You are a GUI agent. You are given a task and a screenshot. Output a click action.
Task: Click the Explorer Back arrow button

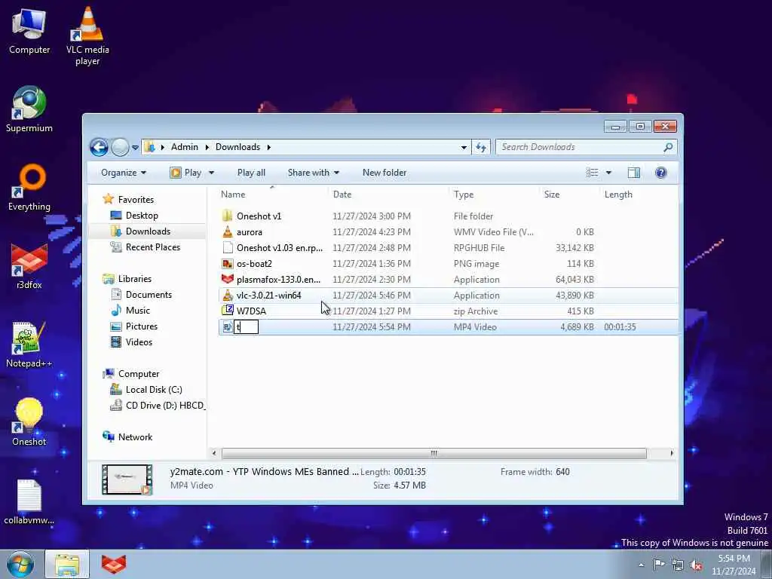(x=99, y=147)
